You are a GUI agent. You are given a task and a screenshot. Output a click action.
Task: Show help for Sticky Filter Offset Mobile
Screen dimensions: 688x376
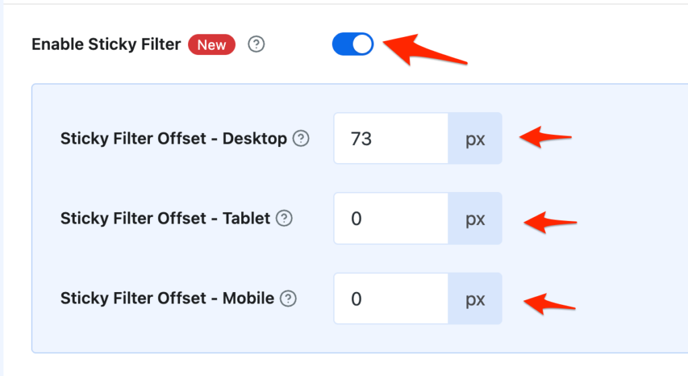click(x=288, y=298)
